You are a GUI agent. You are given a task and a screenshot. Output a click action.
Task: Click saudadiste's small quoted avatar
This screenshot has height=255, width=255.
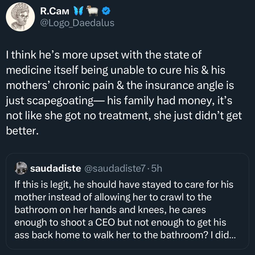[x=21, y=168]
